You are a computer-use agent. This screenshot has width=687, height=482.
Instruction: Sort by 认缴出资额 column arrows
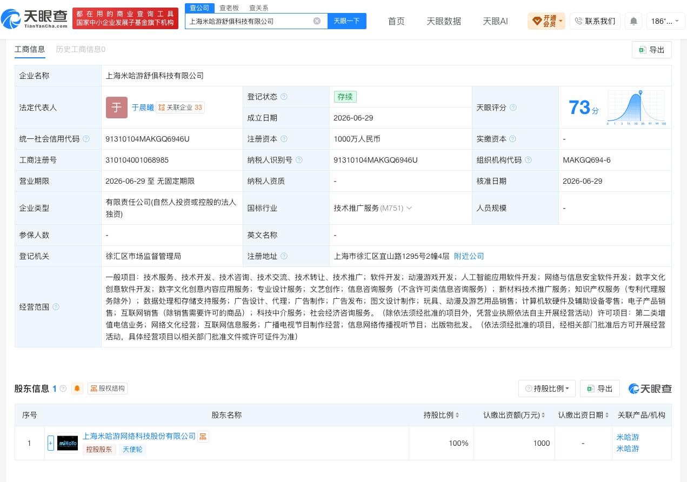(x=543, y=415)
